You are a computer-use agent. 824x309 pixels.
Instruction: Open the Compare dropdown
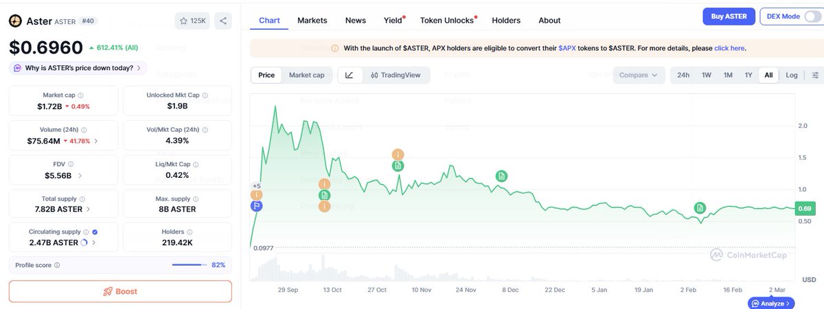click(639, 75)
